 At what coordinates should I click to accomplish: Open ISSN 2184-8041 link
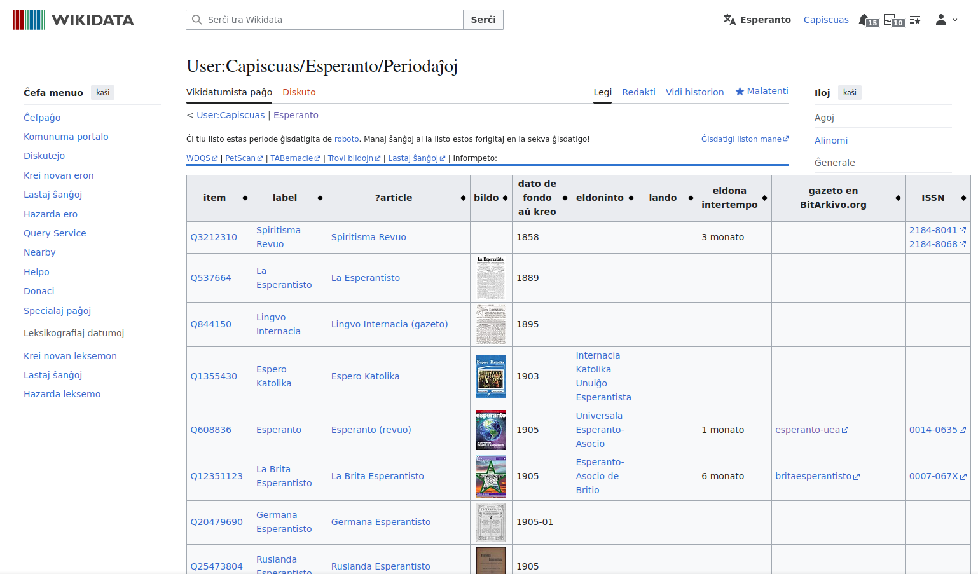tap(937, 230)
